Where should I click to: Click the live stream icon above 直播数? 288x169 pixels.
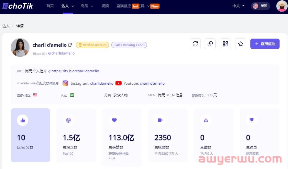coord(206,120)
